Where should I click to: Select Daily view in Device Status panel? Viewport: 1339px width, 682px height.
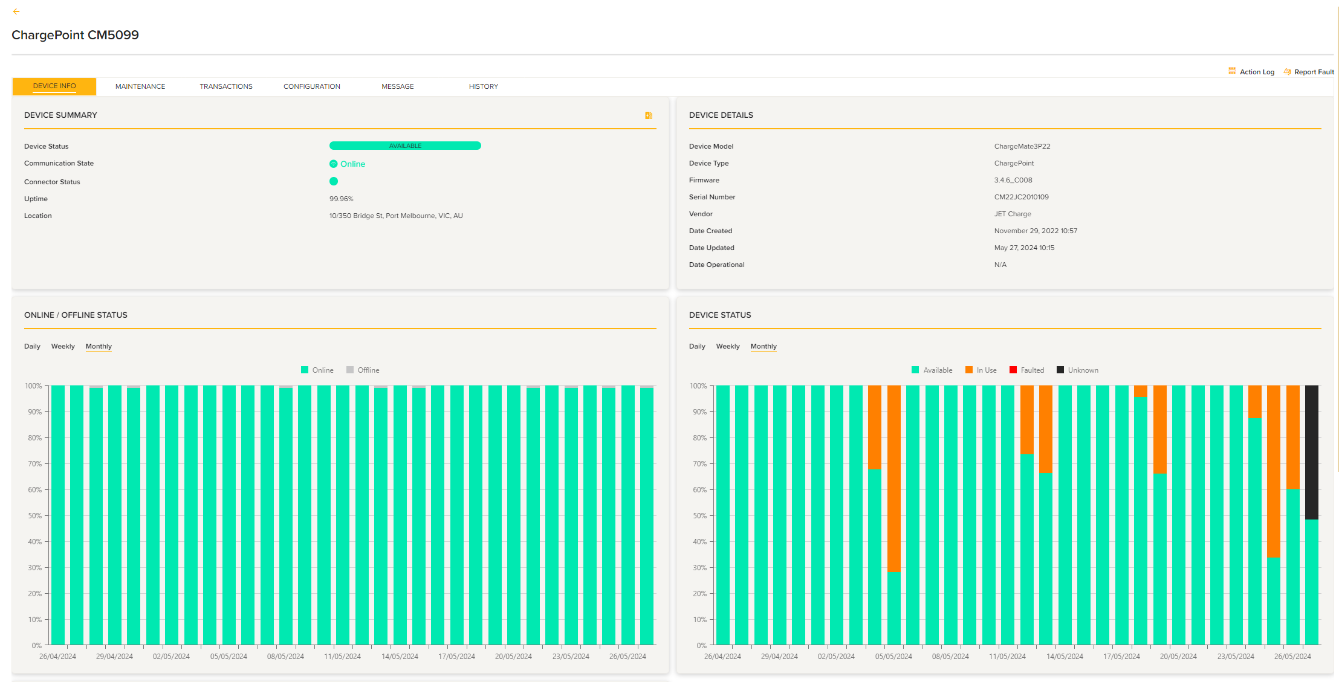coord(697,346)
